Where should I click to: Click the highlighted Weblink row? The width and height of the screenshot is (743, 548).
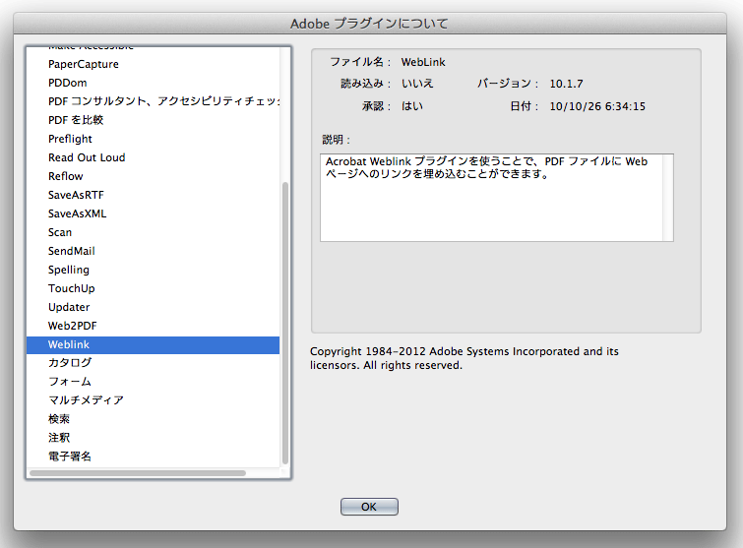154,344
